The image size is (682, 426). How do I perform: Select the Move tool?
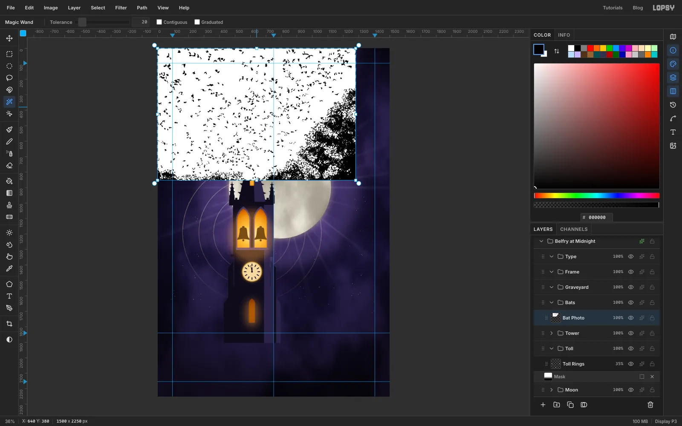(9, 38)
